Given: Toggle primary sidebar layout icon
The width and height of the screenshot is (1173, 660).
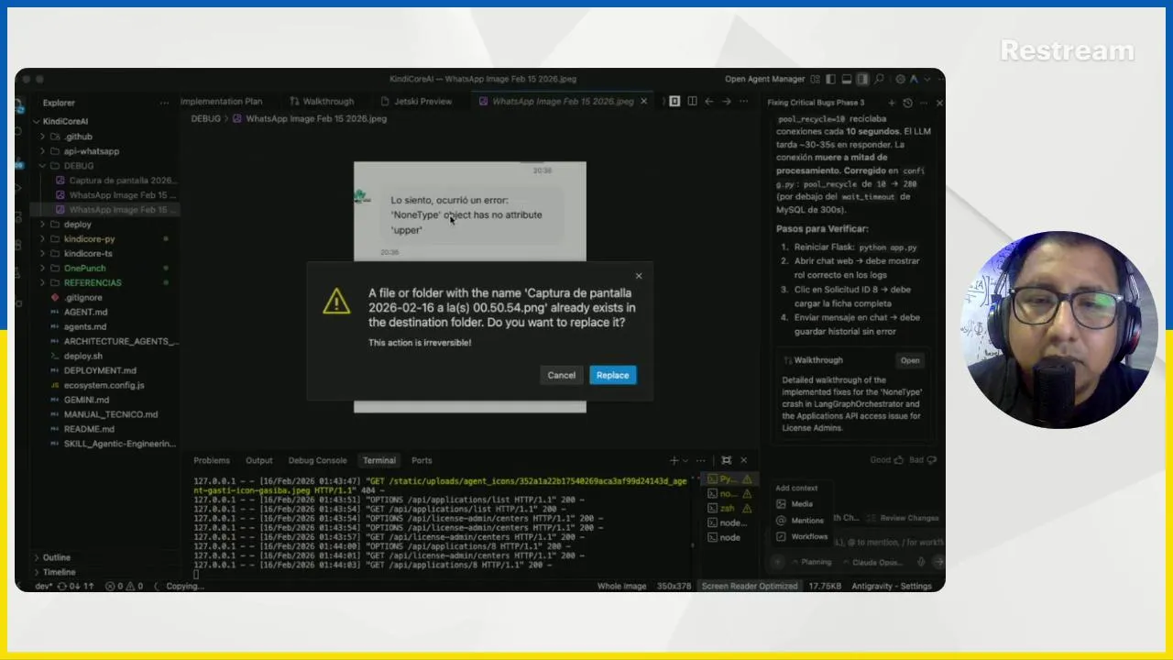Looking at the screenshot, I should click(x=830, y=79).
